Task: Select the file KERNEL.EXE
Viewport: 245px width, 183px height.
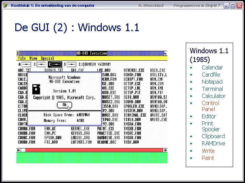Action: pos(80,129)
